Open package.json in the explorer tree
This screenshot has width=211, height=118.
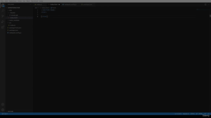(14, 30)
